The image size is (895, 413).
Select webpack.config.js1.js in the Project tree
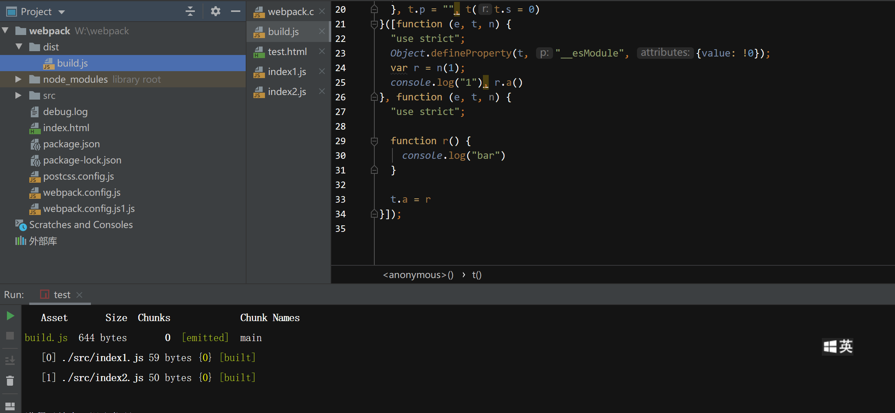(x=89, y=208)
